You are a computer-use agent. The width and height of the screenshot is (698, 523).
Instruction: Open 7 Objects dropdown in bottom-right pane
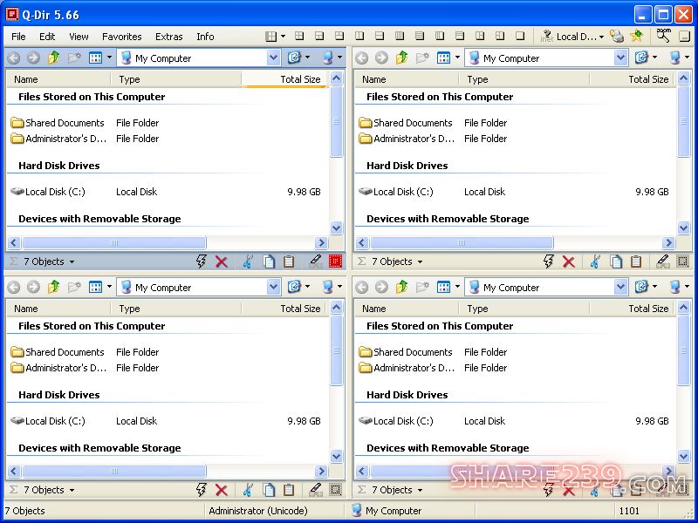click(420, 491)
